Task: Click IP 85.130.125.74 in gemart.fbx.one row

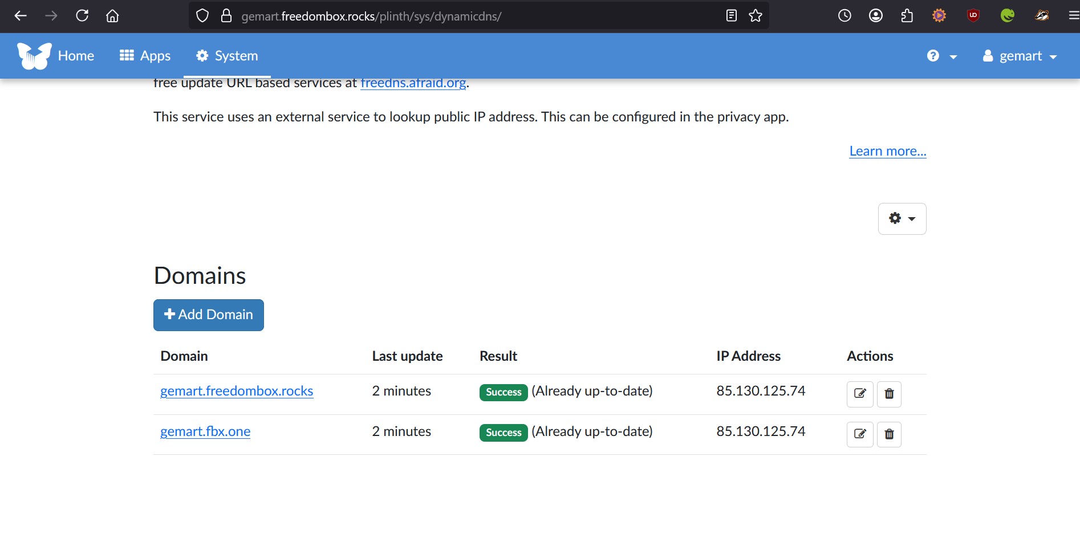Action: click(761, 431)
